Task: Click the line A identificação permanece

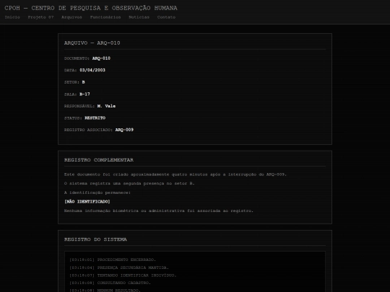Action: tap(97, 193)
